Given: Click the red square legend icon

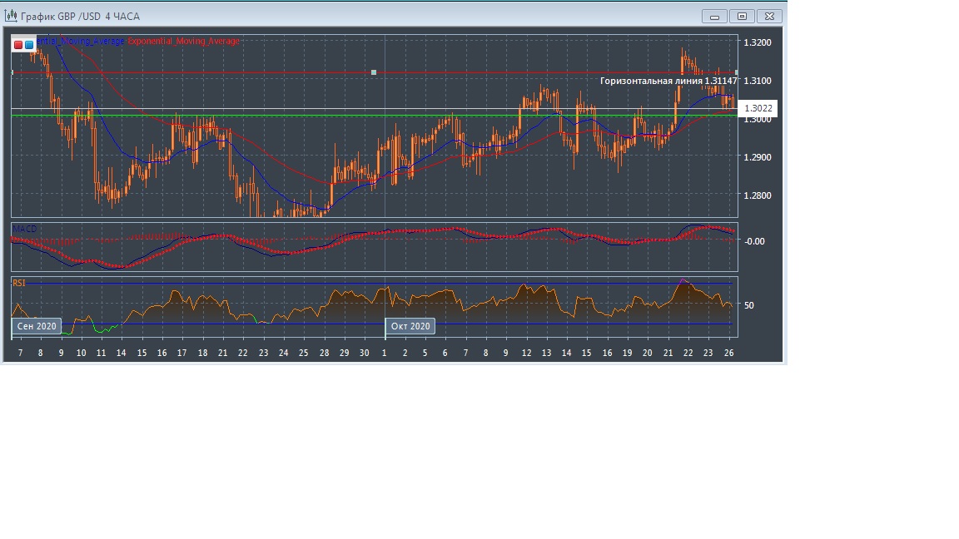Looking at the screenshot, I should tap(18, 45).
